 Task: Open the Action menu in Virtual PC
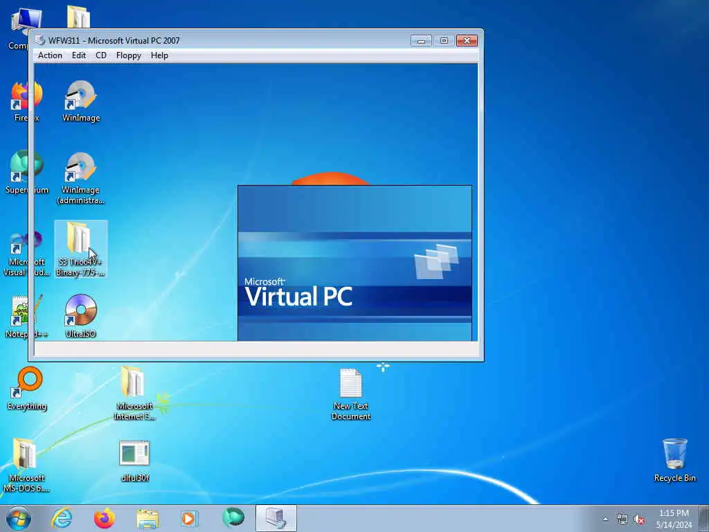(x=50, y=55)
